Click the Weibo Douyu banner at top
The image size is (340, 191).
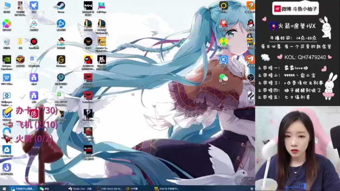coord(295,8)
